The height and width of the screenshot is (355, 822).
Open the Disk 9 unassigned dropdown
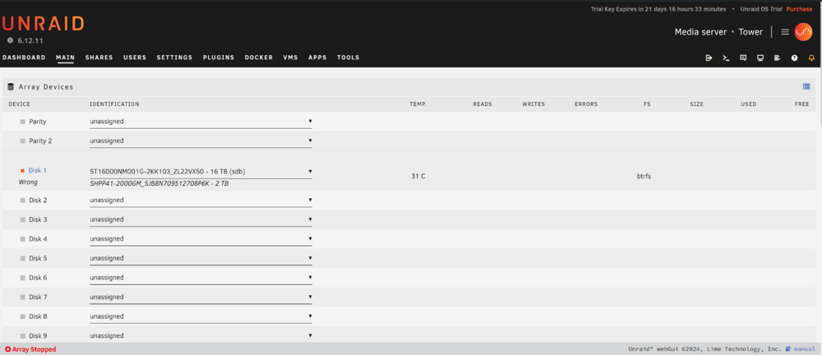201,335
